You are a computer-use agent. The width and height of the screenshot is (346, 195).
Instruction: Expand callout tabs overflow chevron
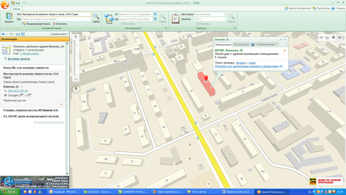click(286, 45)
